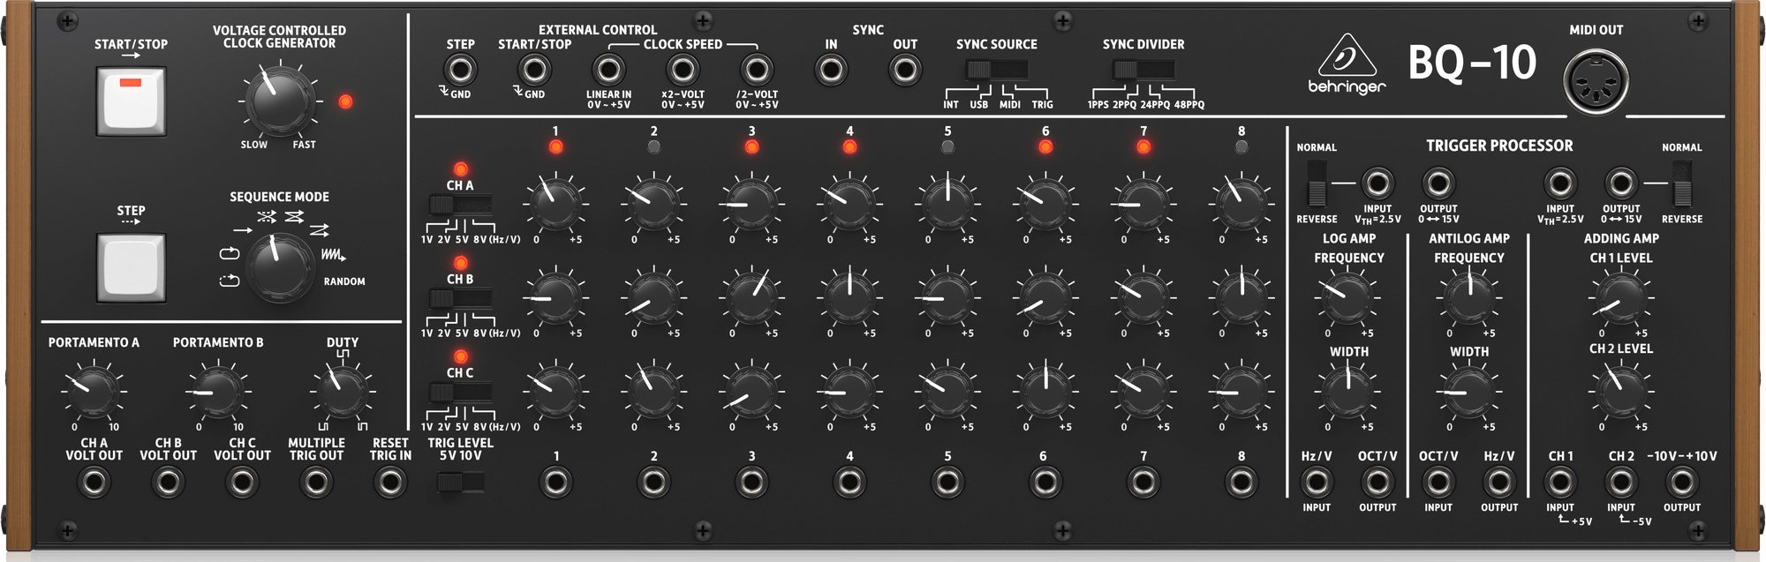
Task: Click the SYNC IN jack
Action: (x=830, y=70)
